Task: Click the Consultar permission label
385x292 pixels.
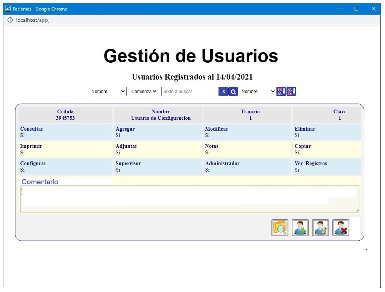Action: [x=32, y=129]
